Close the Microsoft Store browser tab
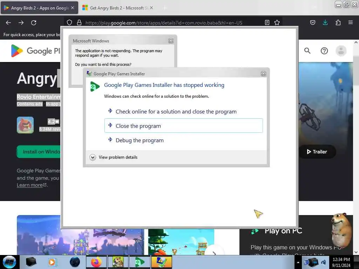 (151, 8)
